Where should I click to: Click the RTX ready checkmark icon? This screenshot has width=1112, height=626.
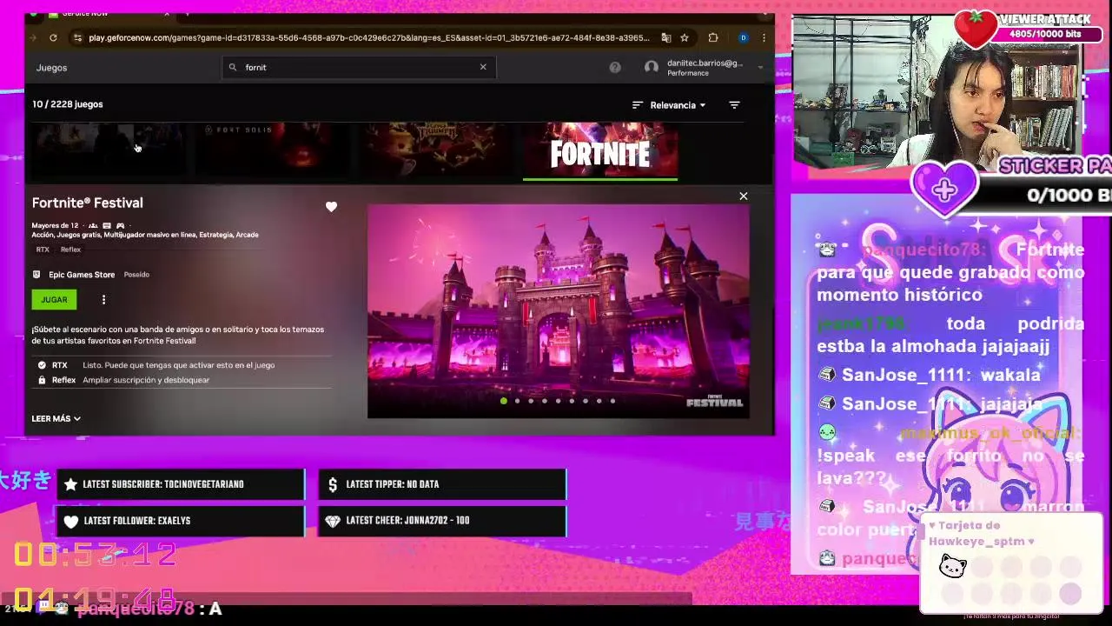pos(42,365)
